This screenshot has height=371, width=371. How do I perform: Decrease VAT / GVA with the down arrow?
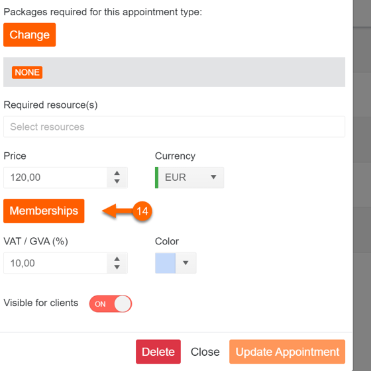117,267
